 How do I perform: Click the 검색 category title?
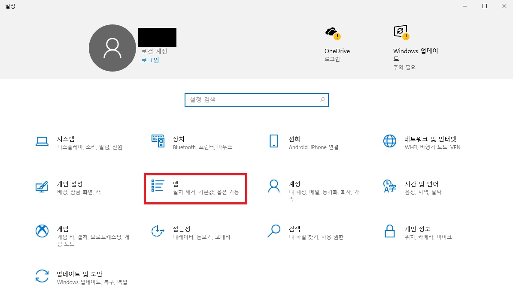coord(294,229)
